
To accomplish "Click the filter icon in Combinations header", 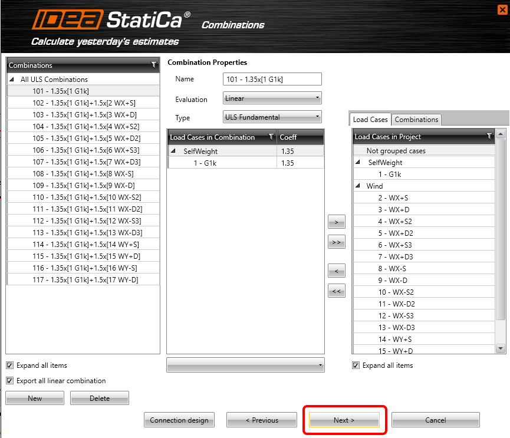I will [154, 65].
